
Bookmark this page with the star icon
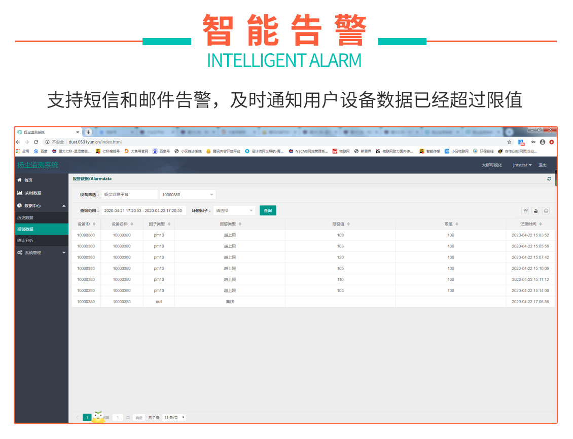click(509, 142)
